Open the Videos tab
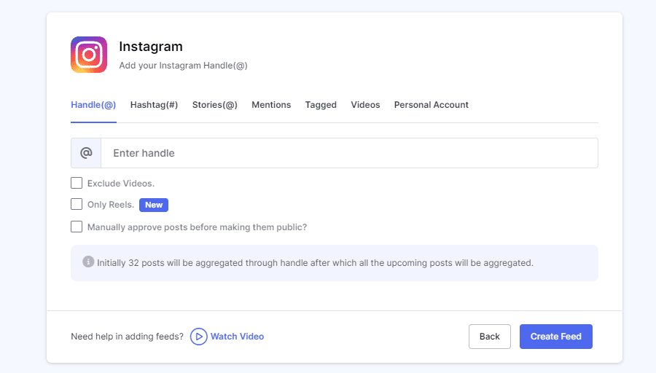Screen dimensions: 656x373 coord(365,105)
